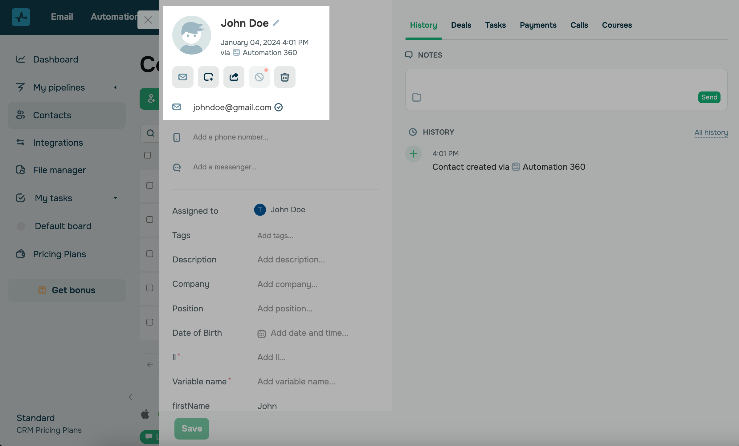The image size is (739, 446).
Task: Click the send email icon button
Action: pos(183,77)
